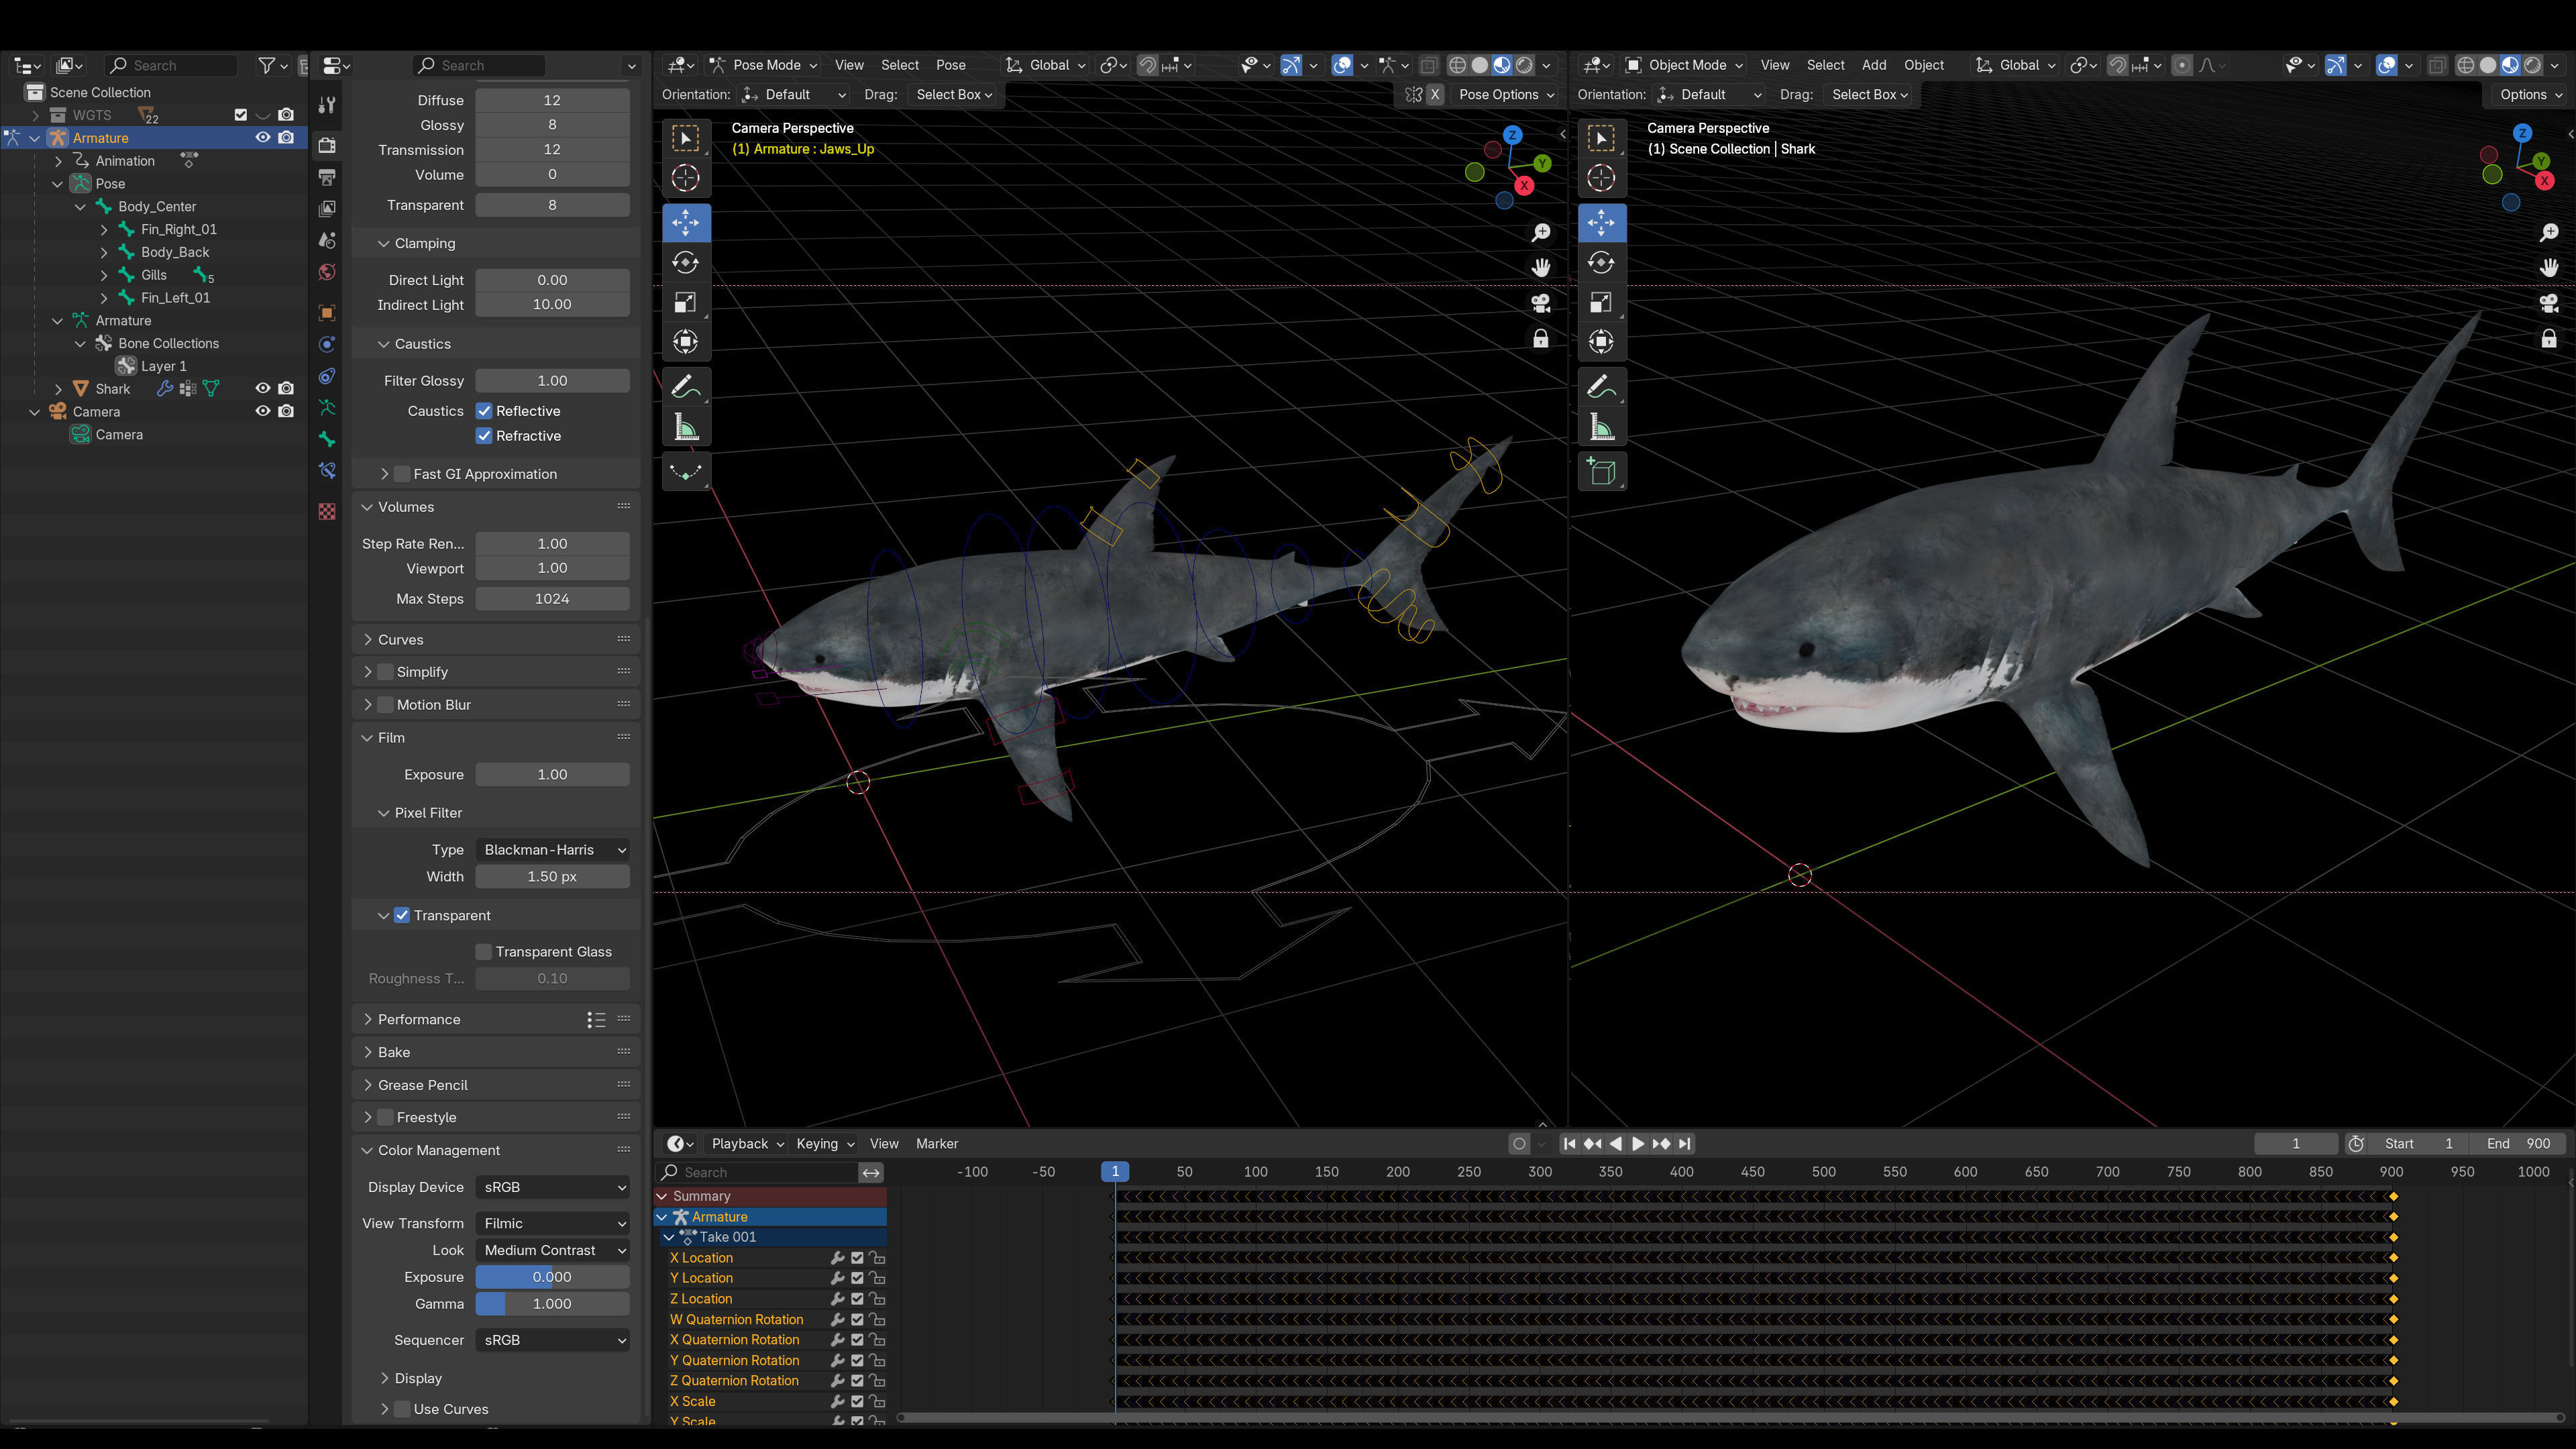Open the Options popover in Object Mode viewport
The width and height of the screenshot is (2576, 1449).
2530,94
